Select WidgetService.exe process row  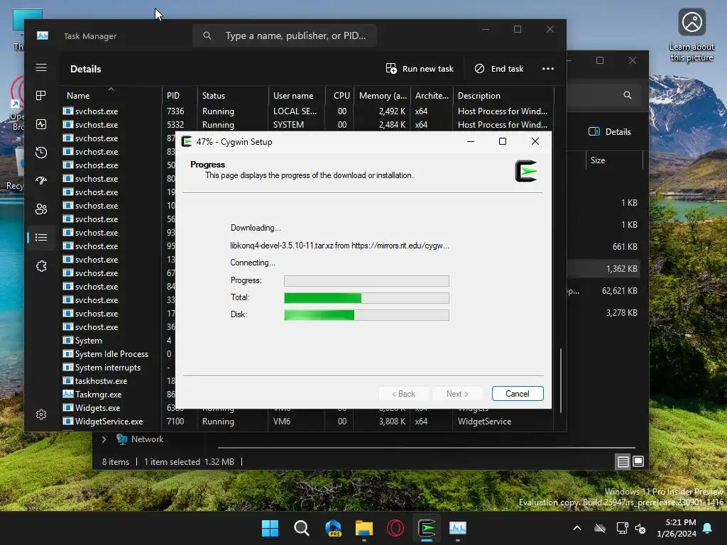[x=308, y=422]
